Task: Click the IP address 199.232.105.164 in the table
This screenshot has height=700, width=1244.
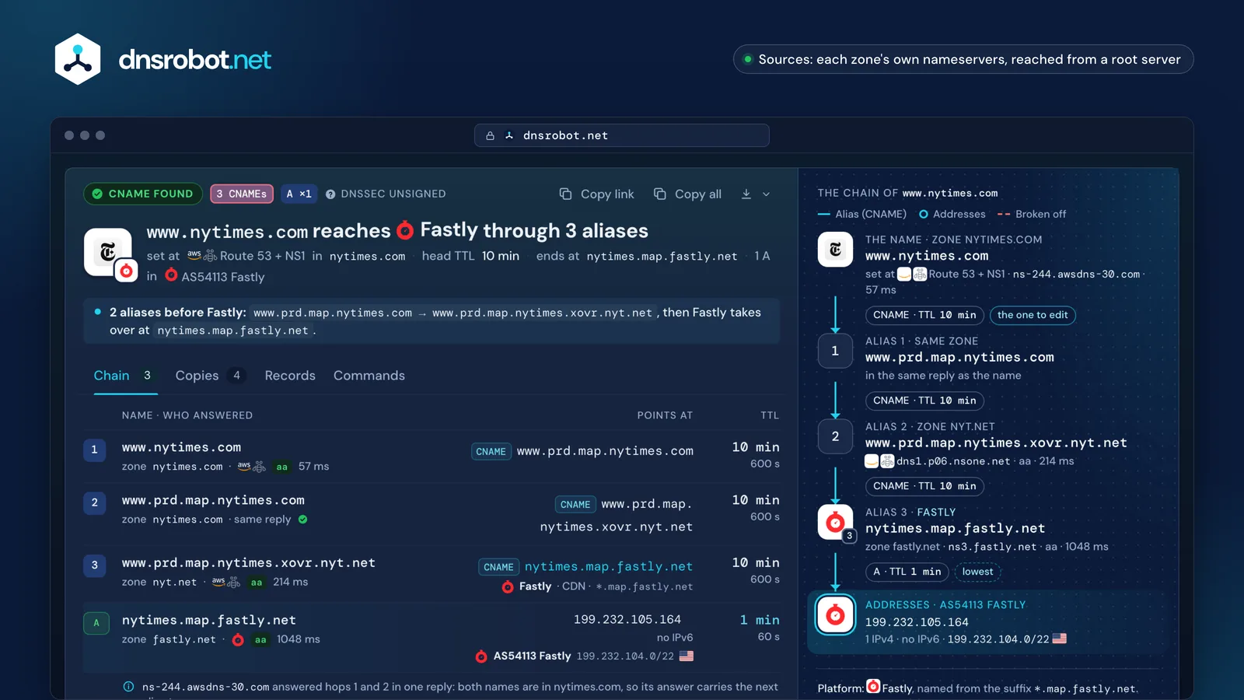Action: [x=627, y=620]
